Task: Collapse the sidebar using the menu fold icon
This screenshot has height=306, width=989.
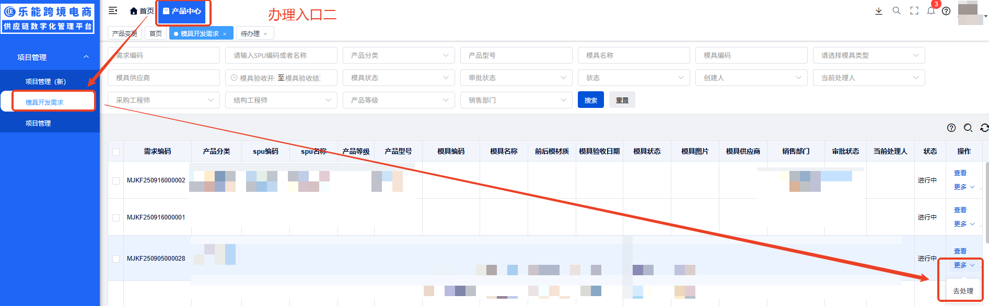Action: click(113, 10)
